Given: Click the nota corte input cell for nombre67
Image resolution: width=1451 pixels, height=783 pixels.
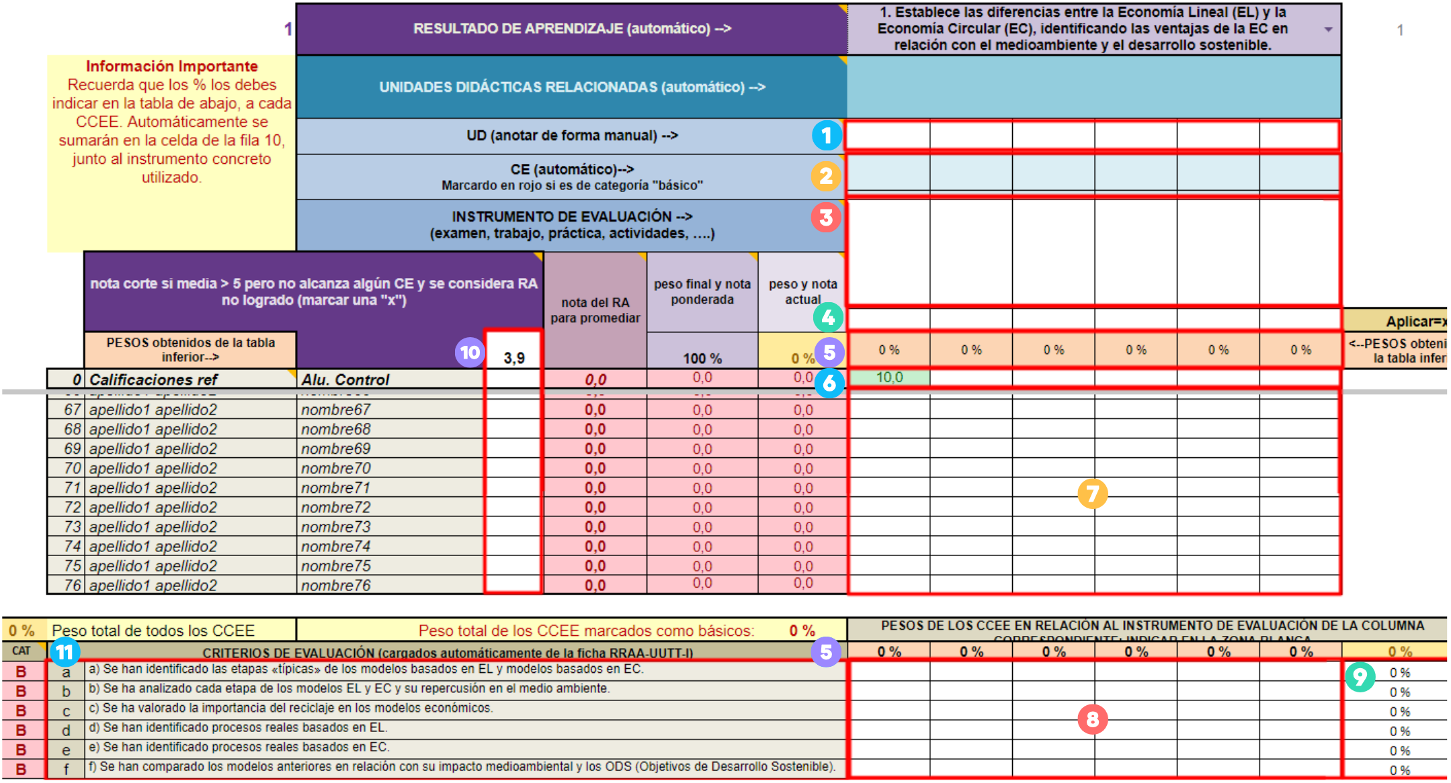Looking at the screenshot, I should click(x=513, y=410).
